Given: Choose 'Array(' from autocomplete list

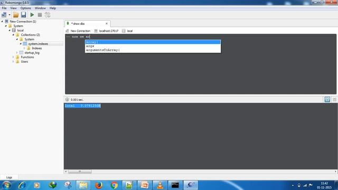Looking at the screenshot, I should (153, 42).
